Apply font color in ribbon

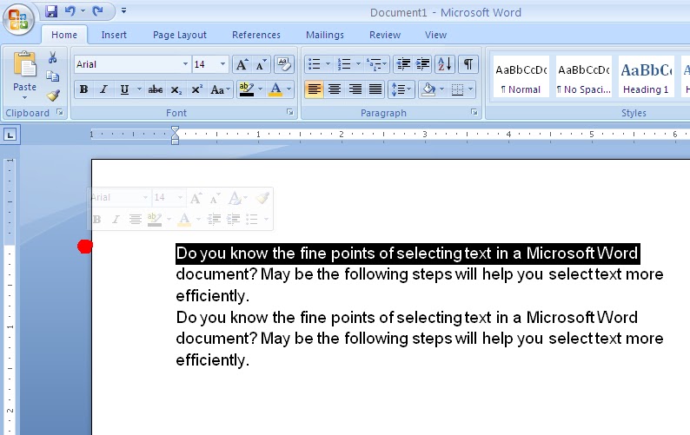pos(275,89)
